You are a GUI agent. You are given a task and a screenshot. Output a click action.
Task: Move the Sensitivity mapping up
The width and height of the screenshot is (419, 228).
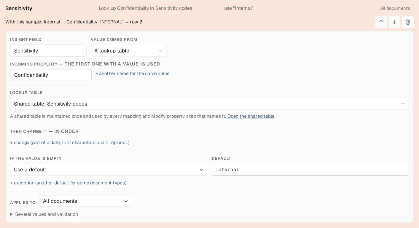point(381,22)
